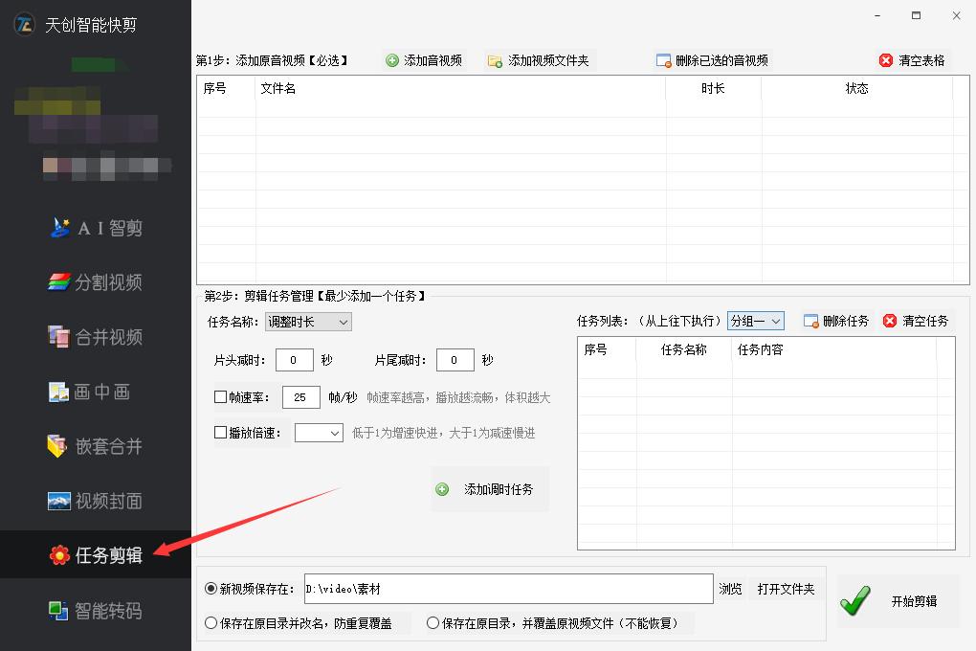Expand the 分组一 group dropdown

tap(755, 321)
